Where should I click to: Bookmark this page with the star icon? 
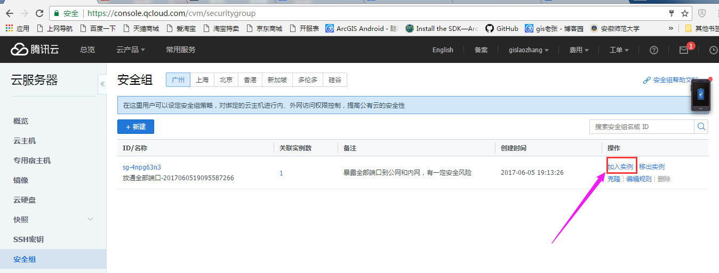pyautogui.click(x=684, y=13)
